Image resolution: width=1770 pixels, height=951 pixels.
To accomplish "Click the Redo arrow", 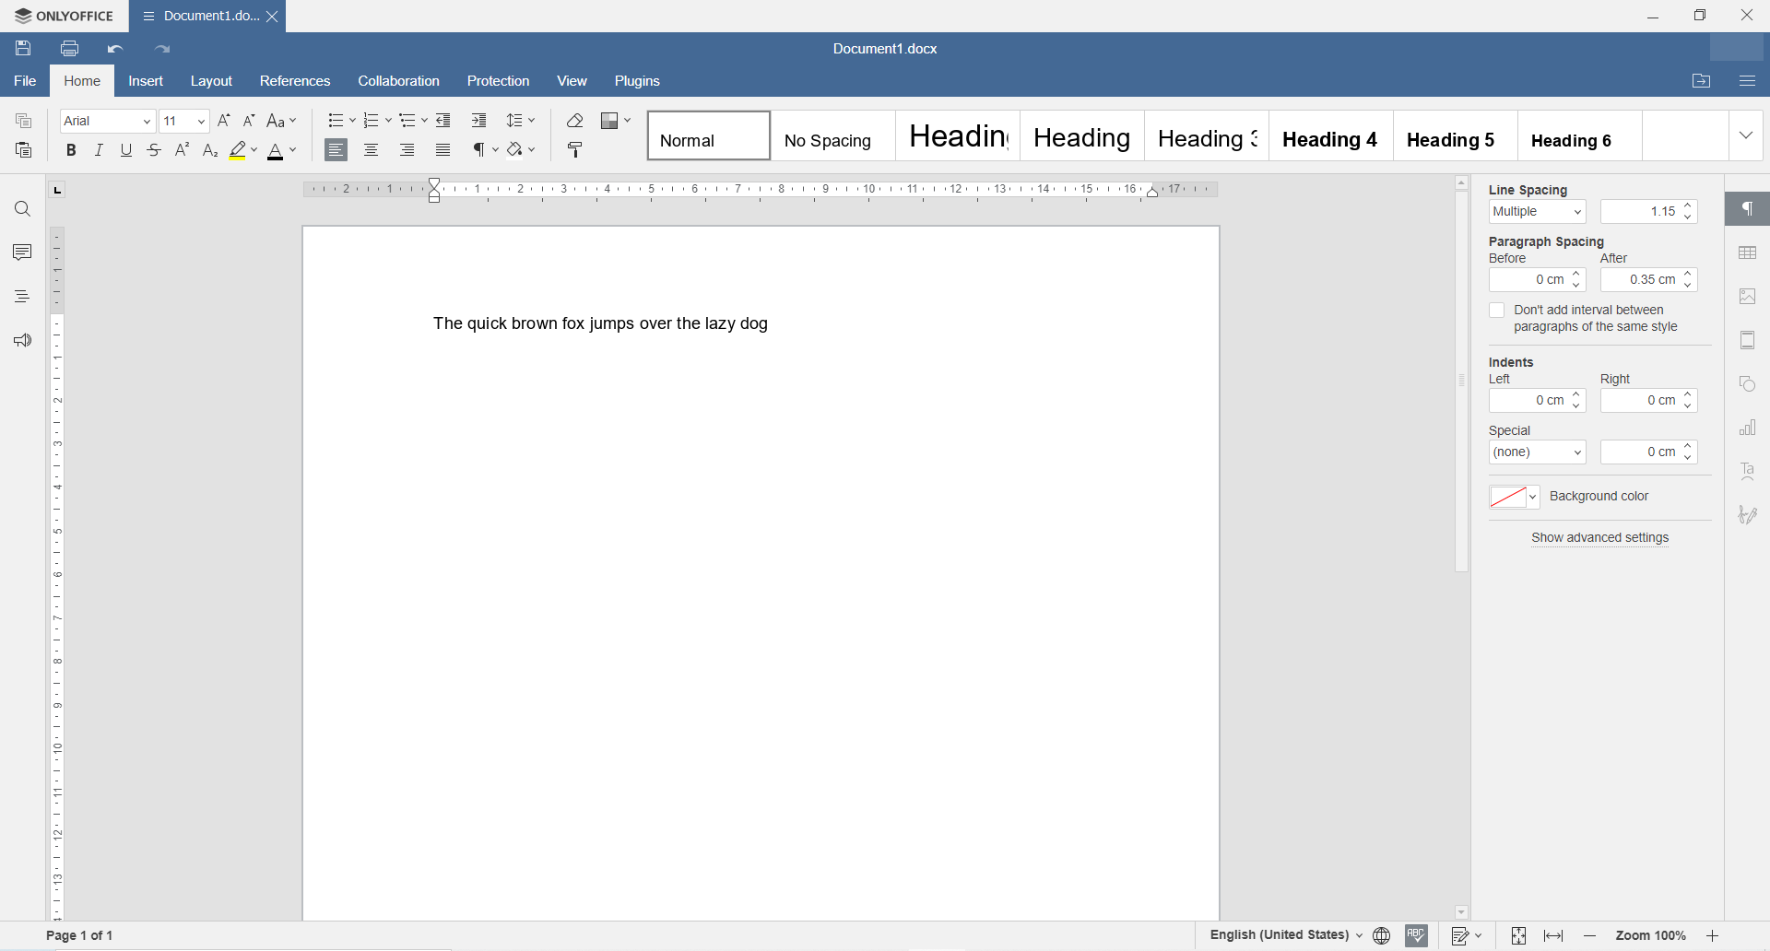I will (x=163, y=49).
